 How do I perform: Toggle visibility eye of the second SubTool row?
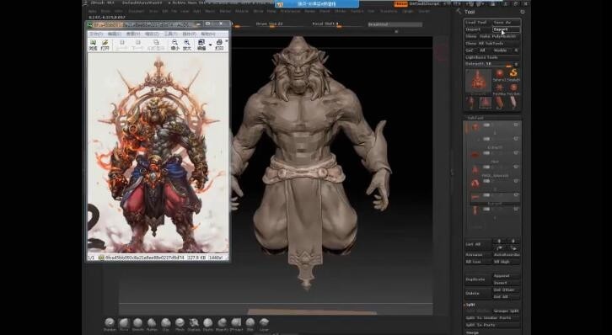coord(516,139)
